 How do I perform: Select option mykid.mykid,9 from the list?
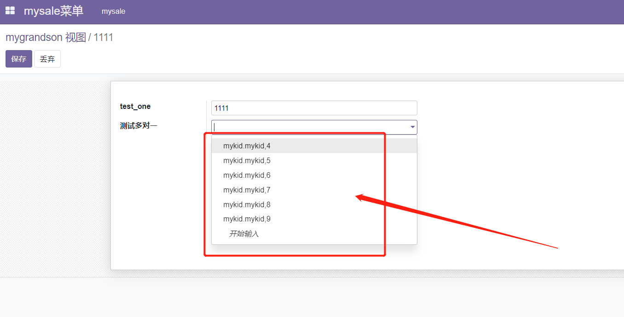(247, 219)
